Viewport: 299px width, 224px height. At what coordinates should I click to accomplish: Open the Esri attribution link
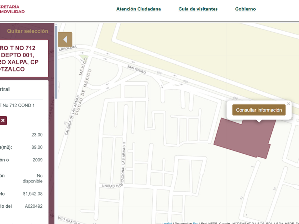(196, 223)
